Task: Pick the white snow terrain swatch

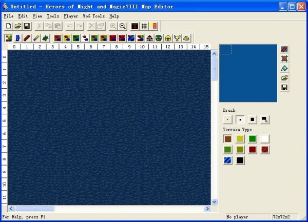Action: (x=265, y=138)
